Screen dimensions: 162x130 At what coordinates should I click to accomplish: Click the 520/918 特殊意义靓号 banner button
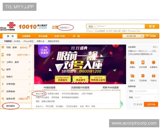coord(98,79)
